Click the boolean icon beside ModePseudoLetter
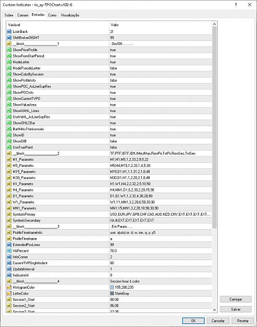257x327 pixels. tap(9, 68)
